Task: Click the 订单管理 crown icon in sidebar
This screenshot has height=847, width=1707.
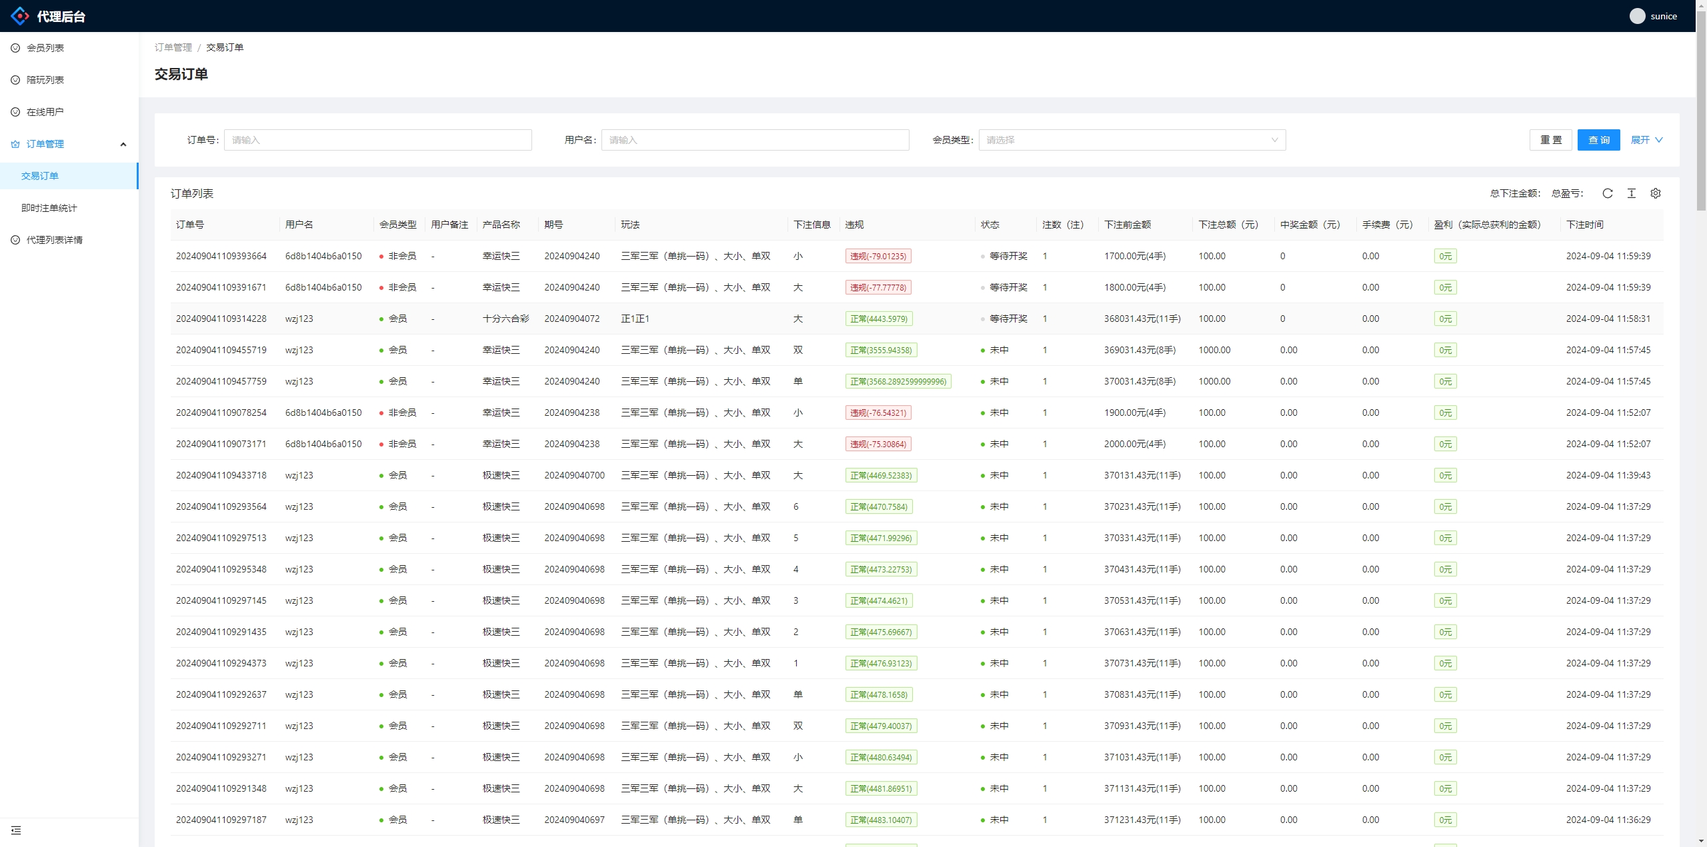Action: [15, 144]
